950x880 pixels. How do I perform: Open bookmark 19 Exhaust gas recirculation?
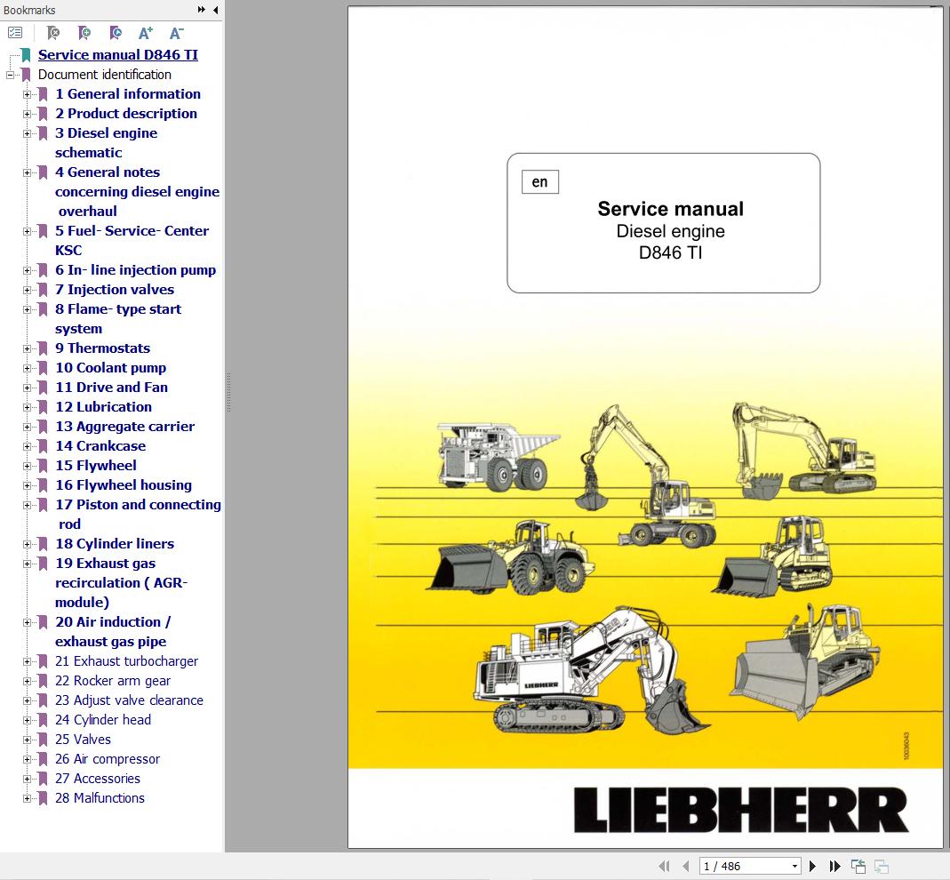(121, 582)
